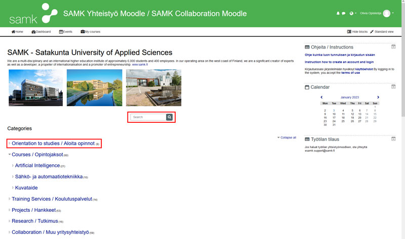This screenshot has height=239, width=405.
Task: Open the Artificial Intelligence category
Action: pyautogui.click(x=37, y=166)
